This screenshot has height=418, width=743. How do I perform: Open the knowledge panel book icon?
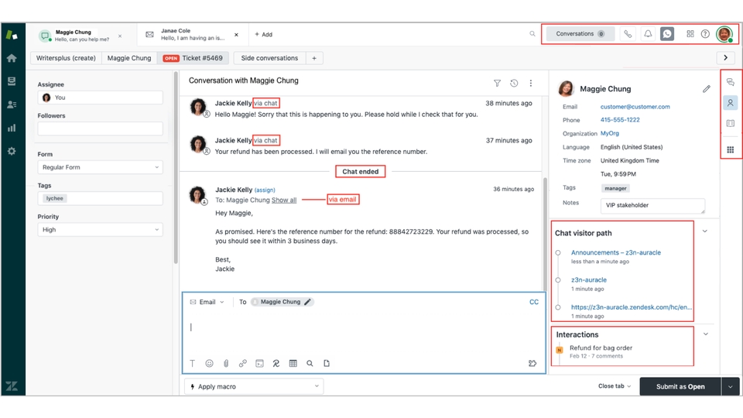[x=730, y=123]
